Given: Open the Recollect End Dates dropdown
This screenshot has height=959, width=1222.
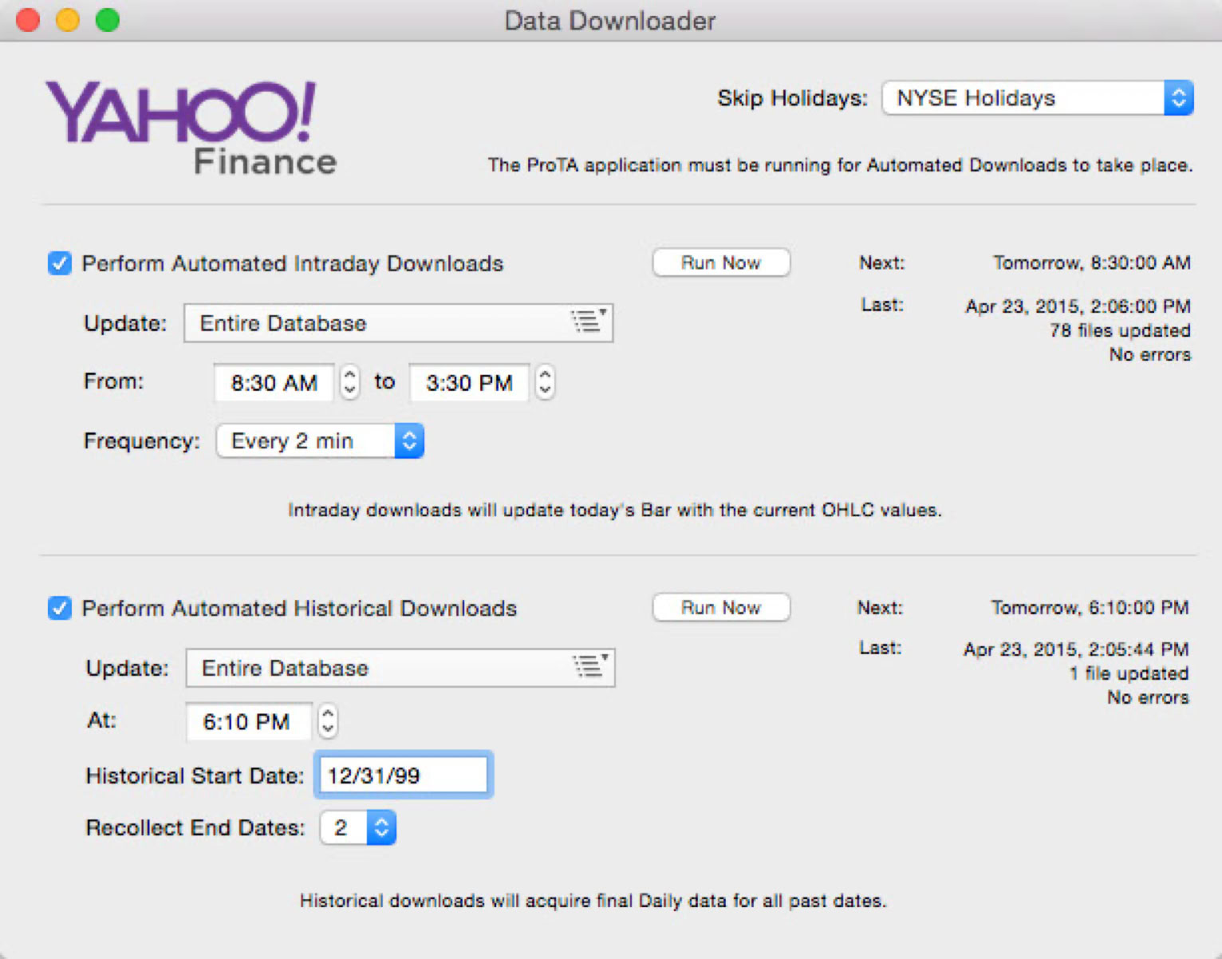Looking at the screenshot, I should 358,828.
